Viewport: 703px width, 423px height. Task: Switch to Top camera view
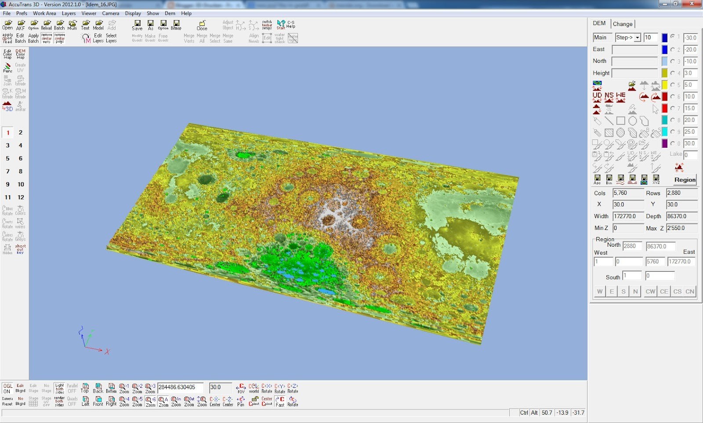coord(85,388)
